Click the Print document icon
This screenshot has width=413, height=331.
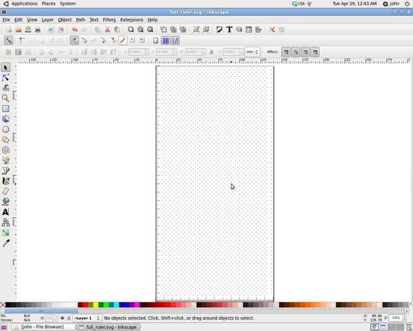pos(38,29)
